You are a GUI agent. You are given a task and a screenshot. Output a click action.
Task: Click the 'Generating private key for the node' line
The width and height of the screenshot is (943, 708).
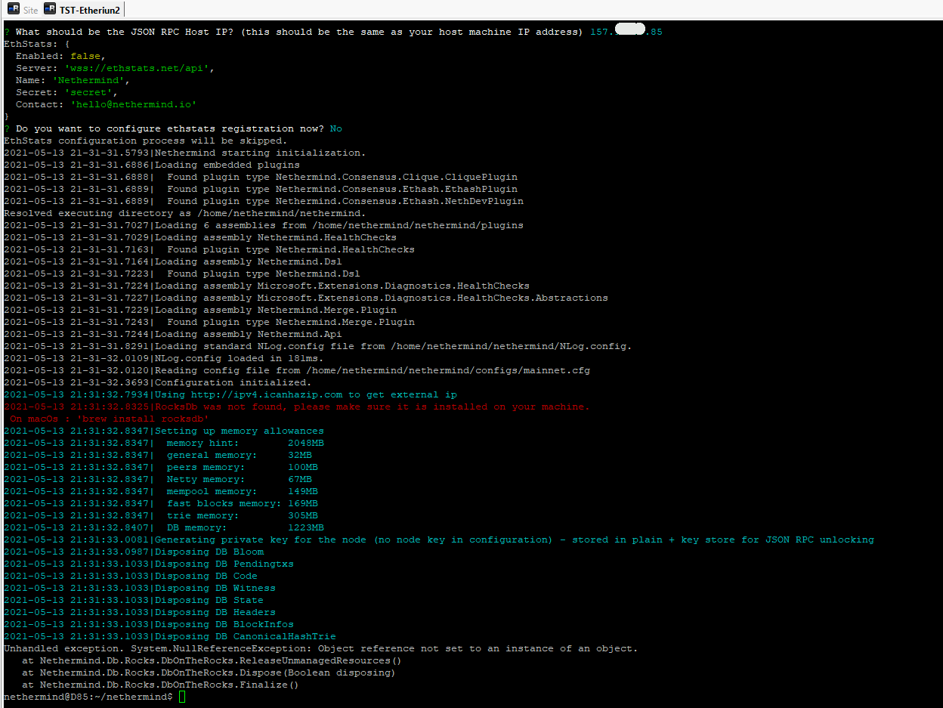tap(439, 540)
